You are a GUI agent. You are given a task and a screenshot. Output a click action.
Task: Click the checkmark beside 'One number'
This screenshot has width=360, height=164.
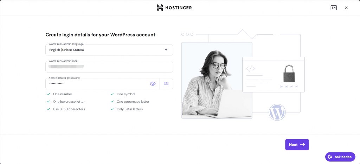(x=49, y=94)
